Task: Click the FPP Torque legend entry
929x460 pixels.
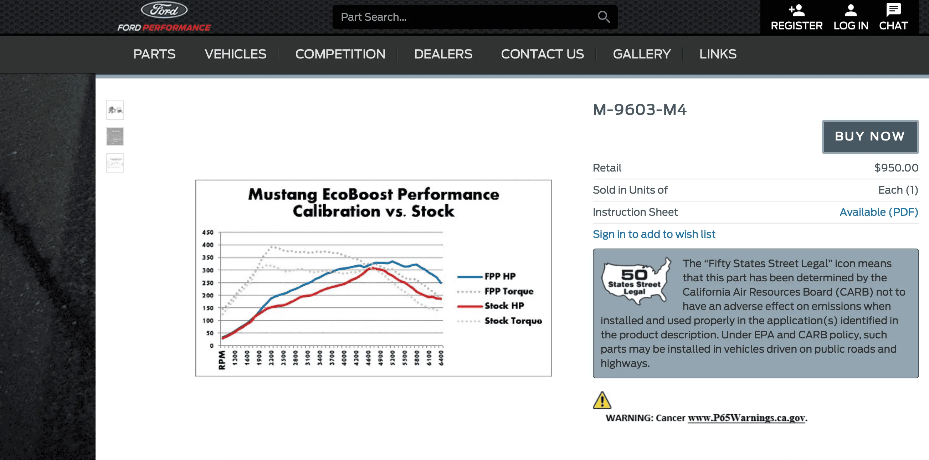Action: click(x=495, y=291)
